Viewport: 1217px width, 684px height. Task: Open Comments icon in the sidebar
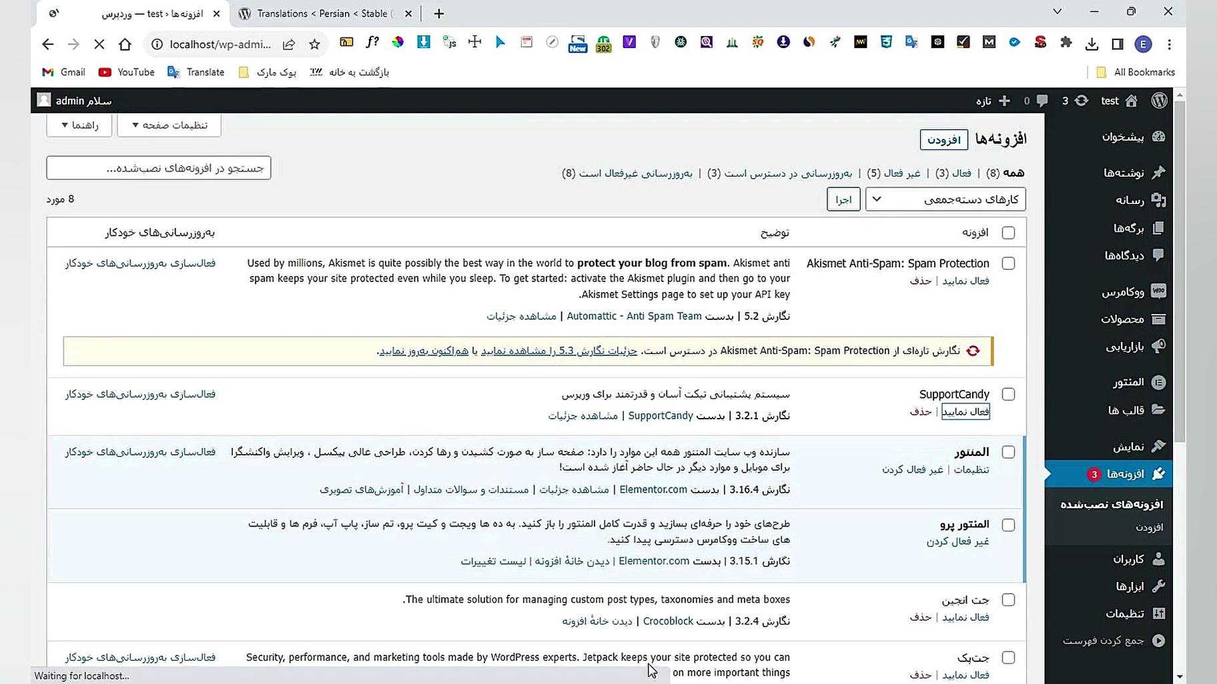tap(1159, 255)
